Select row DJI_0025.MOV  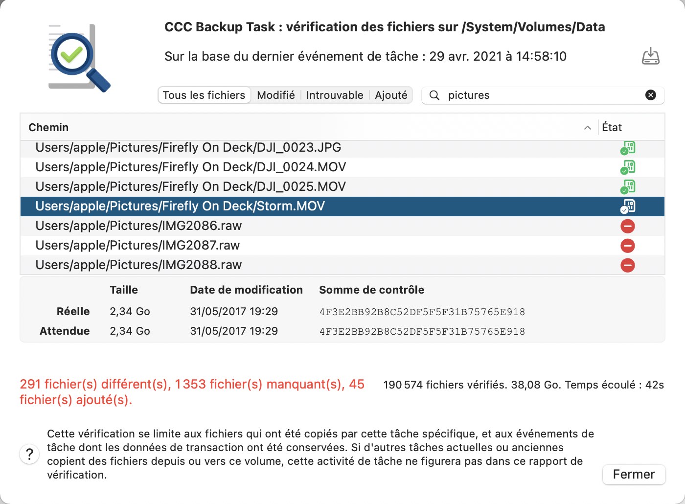(x=342, y=187)
